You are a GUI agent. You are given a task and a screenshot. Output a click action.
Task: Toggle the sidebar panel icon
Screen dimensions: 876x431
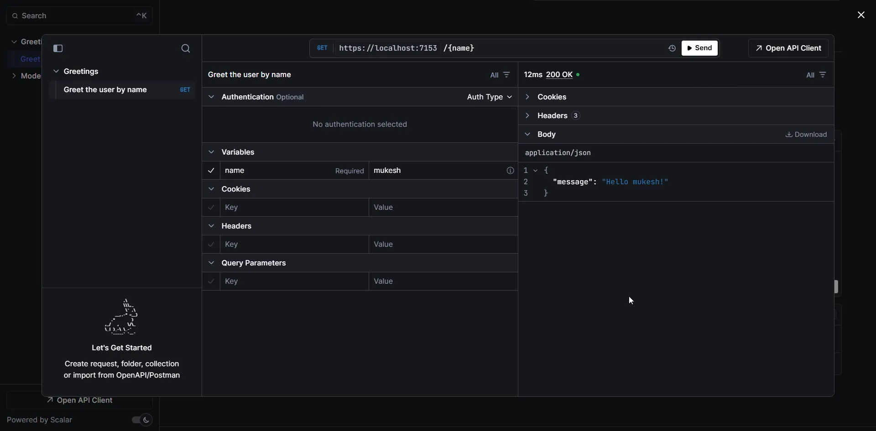pyautogui.click(x=58, y=48)
